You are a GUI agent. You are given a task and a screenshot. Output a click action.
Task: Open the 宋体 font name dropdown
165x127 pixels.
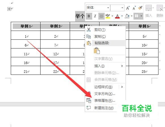coord(108,8)
